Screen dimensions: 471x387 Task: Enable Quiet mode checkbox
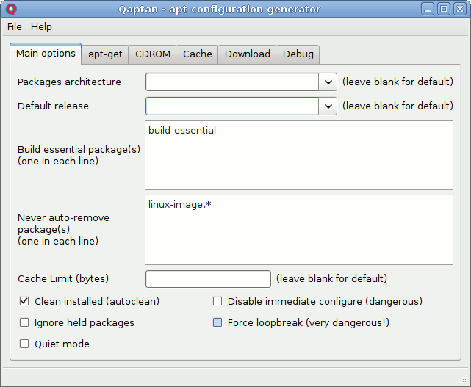pyautogui.click(x=24, y=344)
